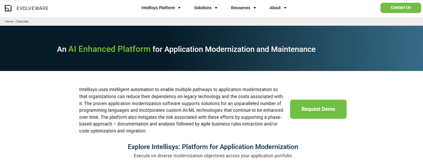Click the paragraph starting "Intellisys uses intelligent automation"
The height and width of the screenshot is (162, 423).
[181, 110]
